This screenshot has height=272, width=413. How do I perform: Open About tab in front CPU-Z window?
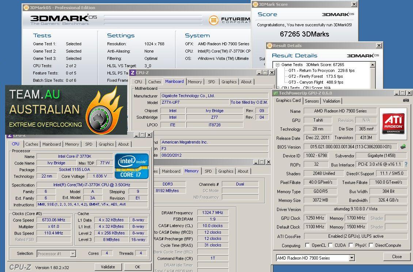(x=123, y=144)
